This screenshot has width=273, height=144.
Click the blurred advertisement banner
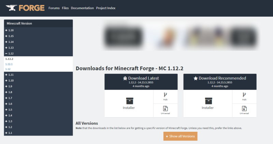pos(181,35)
